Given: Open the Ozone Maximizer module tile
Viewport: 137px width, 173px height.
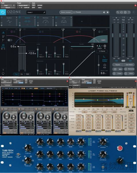Looking at the screenshot, I should tap(45, 21).
